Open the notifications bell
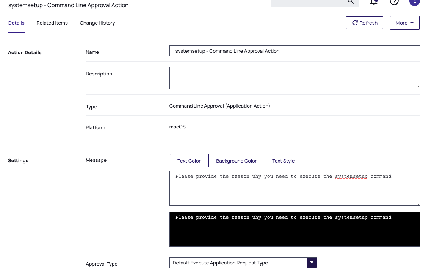Screen dimensions: 423x277 pos(374,2)
